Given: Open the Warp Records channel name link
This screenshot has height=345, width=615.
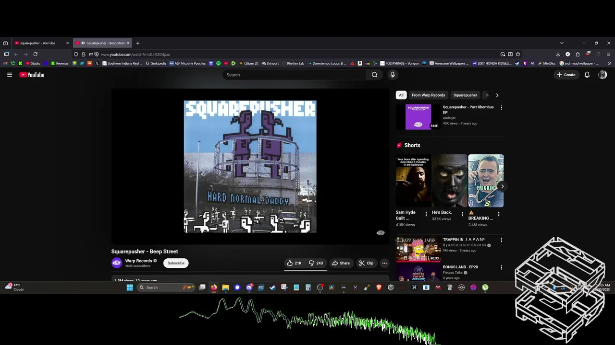Looking at the screenshot, I should [138, 261].
